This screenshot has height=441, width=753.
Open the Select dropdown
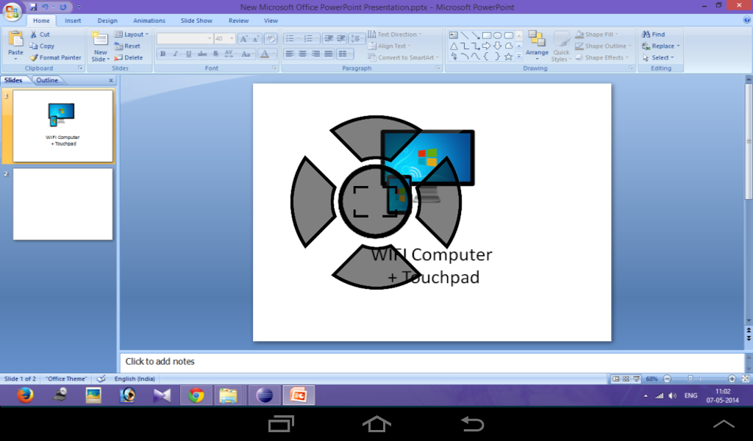658,57
